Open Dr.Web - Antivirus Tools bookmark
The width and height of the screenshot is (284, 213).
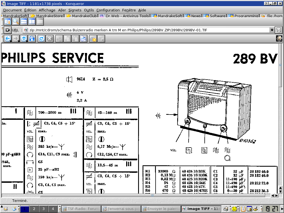pos(125,16)
